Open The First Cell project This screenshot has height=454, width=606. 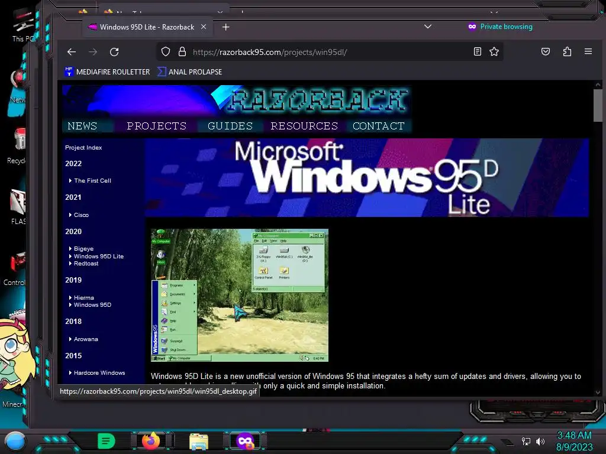[x=92, y=181]
